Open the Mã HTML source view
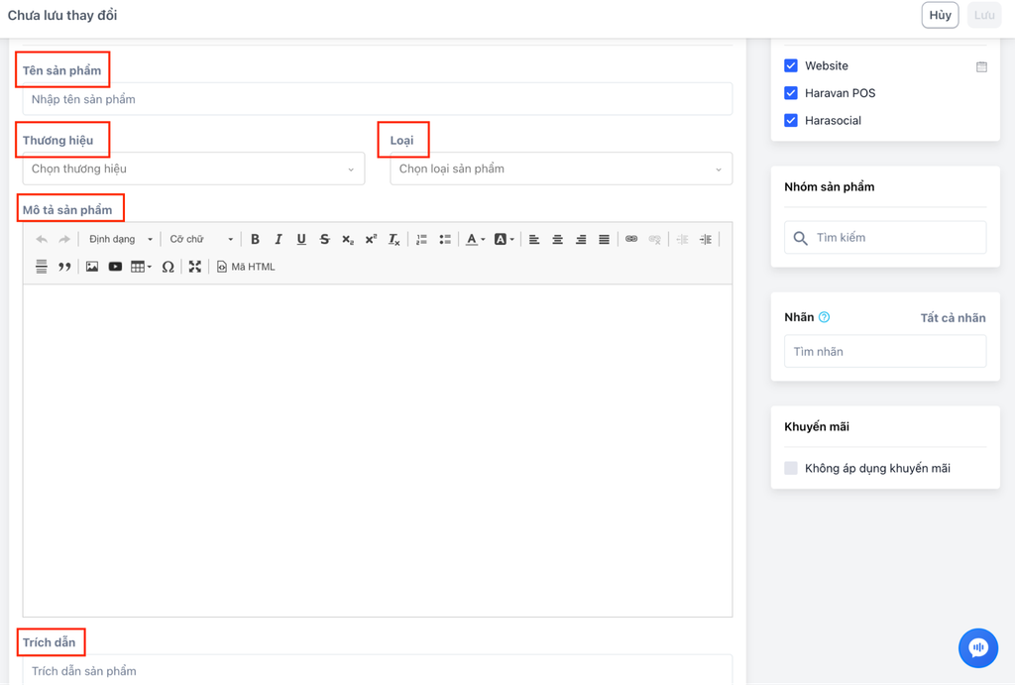 point(246,267)
